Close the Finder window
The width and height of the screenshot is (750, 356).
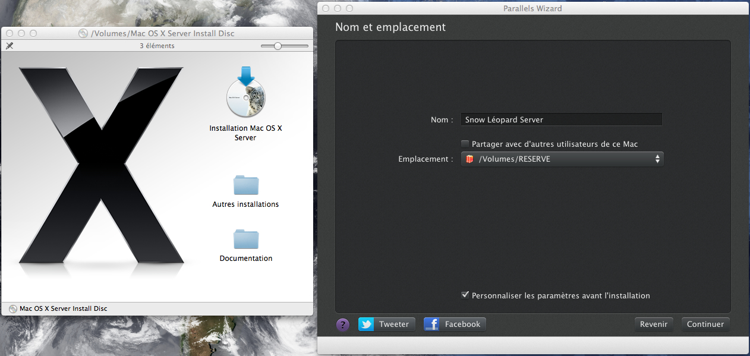pyautogui.click(x=10, y=34)
